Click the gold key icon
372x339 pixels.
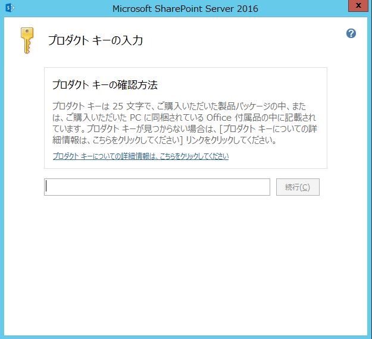(27, 40)
